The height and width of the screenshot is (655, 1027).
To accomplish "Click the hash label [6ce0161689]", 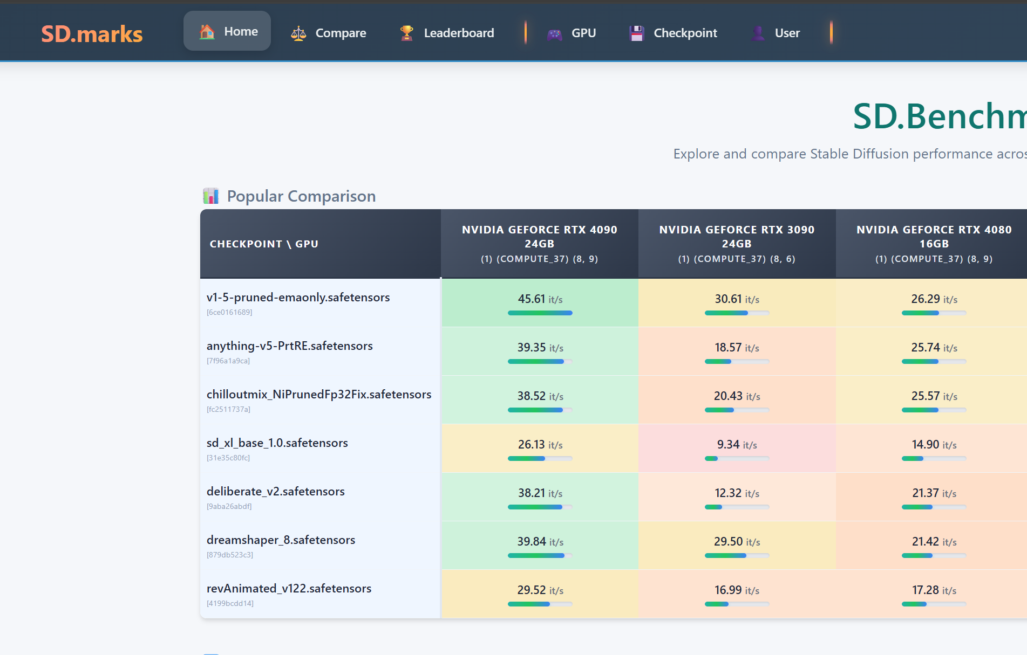I will click(229, 312).
